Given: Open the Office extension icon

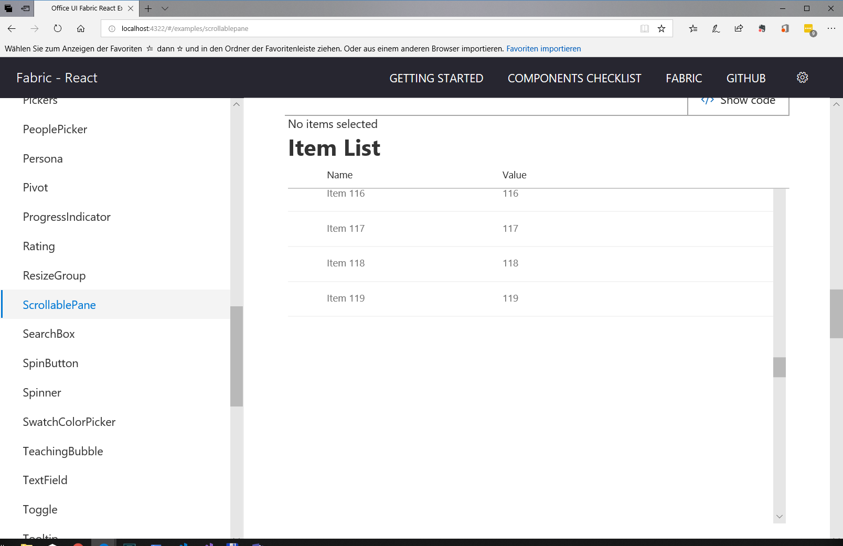Looking at the screenshot, I should point(785,28).
